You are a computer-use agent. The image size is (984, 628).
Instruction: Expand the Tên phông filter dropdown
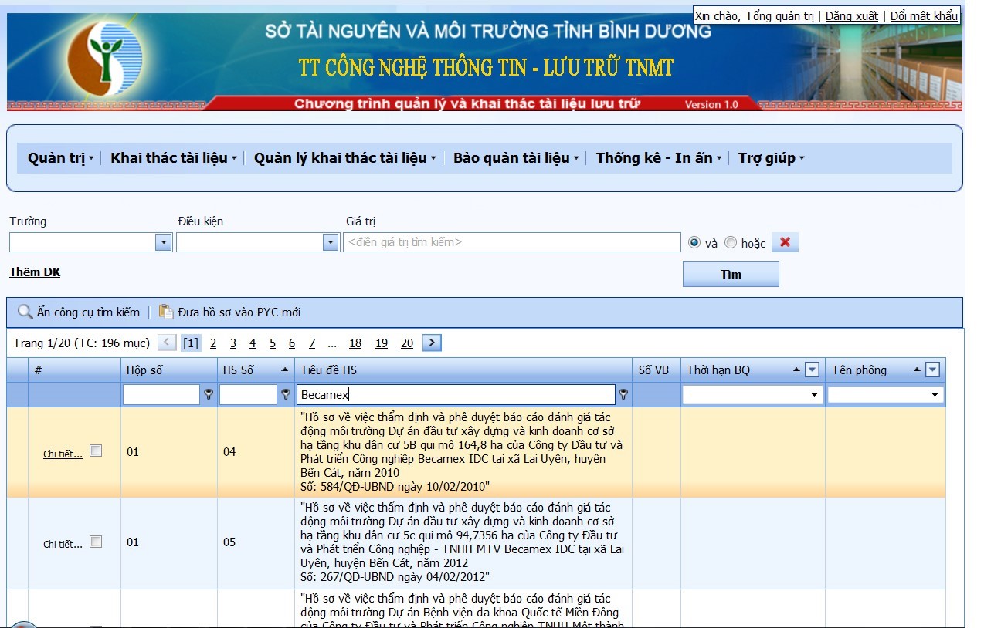pos(936,395)
